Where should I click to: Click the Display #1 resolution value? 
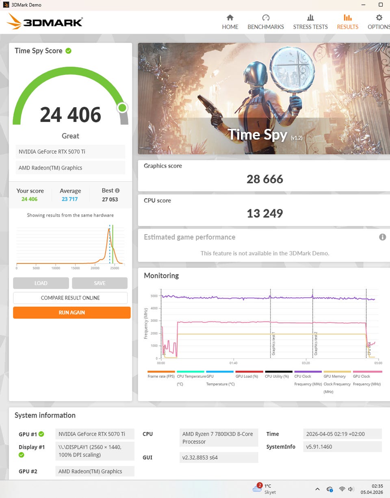pyautogui.click(x=95, y=451)
